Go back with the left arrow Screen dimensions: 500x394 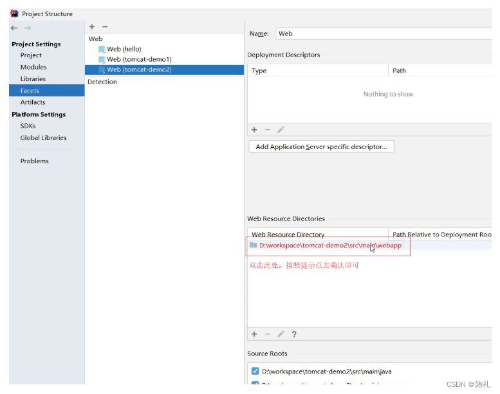14,28
